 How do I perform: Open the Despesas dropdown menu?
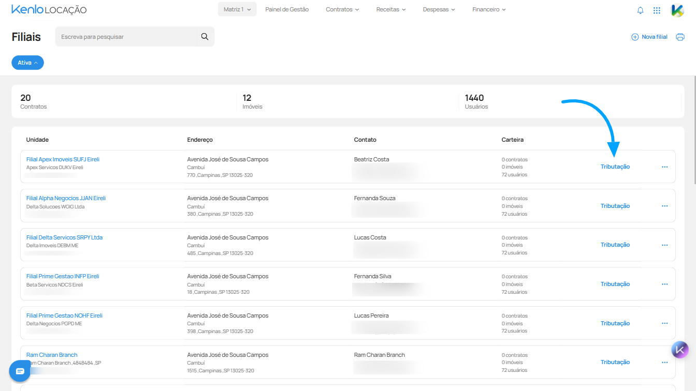point(439,9)
